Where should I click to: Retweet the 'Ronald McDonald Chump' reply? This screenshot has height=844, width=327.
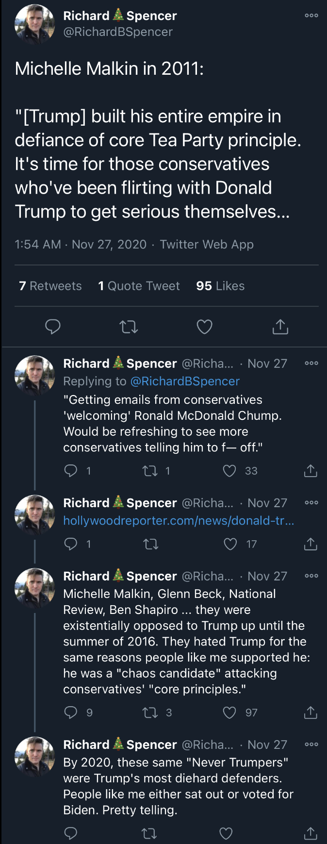(x=149, y=471)
